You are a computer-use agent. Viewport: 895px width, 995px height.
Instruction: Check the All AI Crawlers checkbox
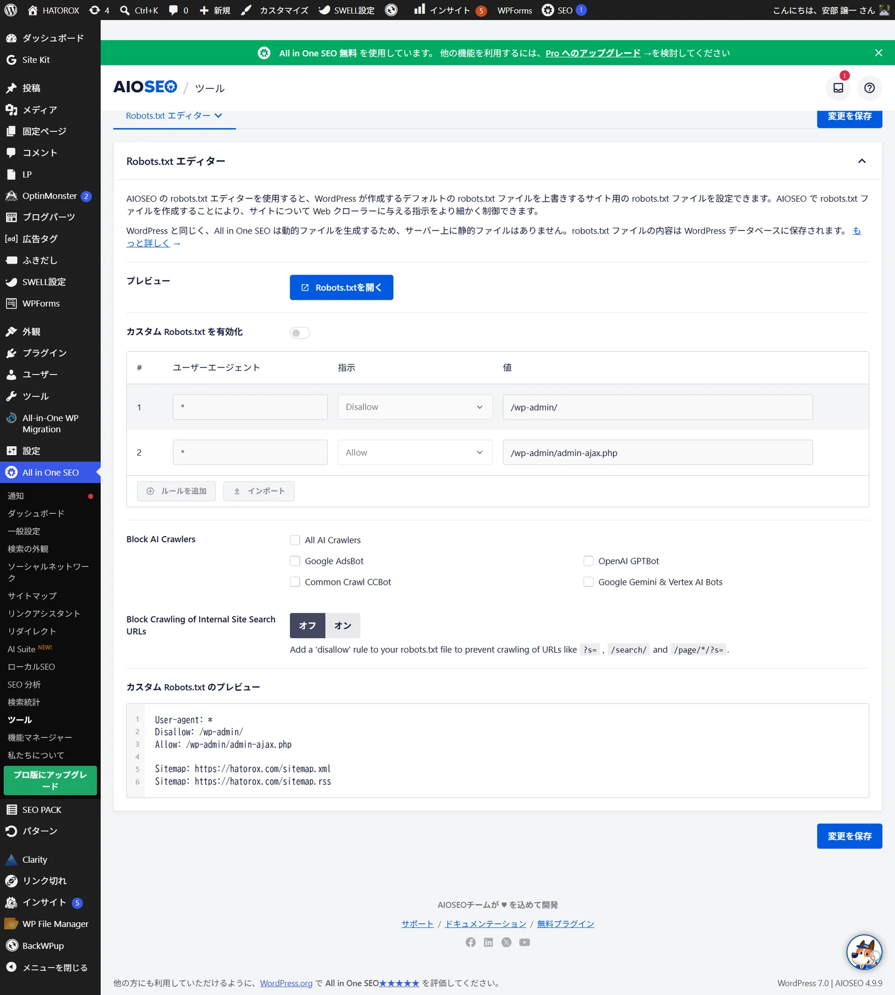(295, 540)
